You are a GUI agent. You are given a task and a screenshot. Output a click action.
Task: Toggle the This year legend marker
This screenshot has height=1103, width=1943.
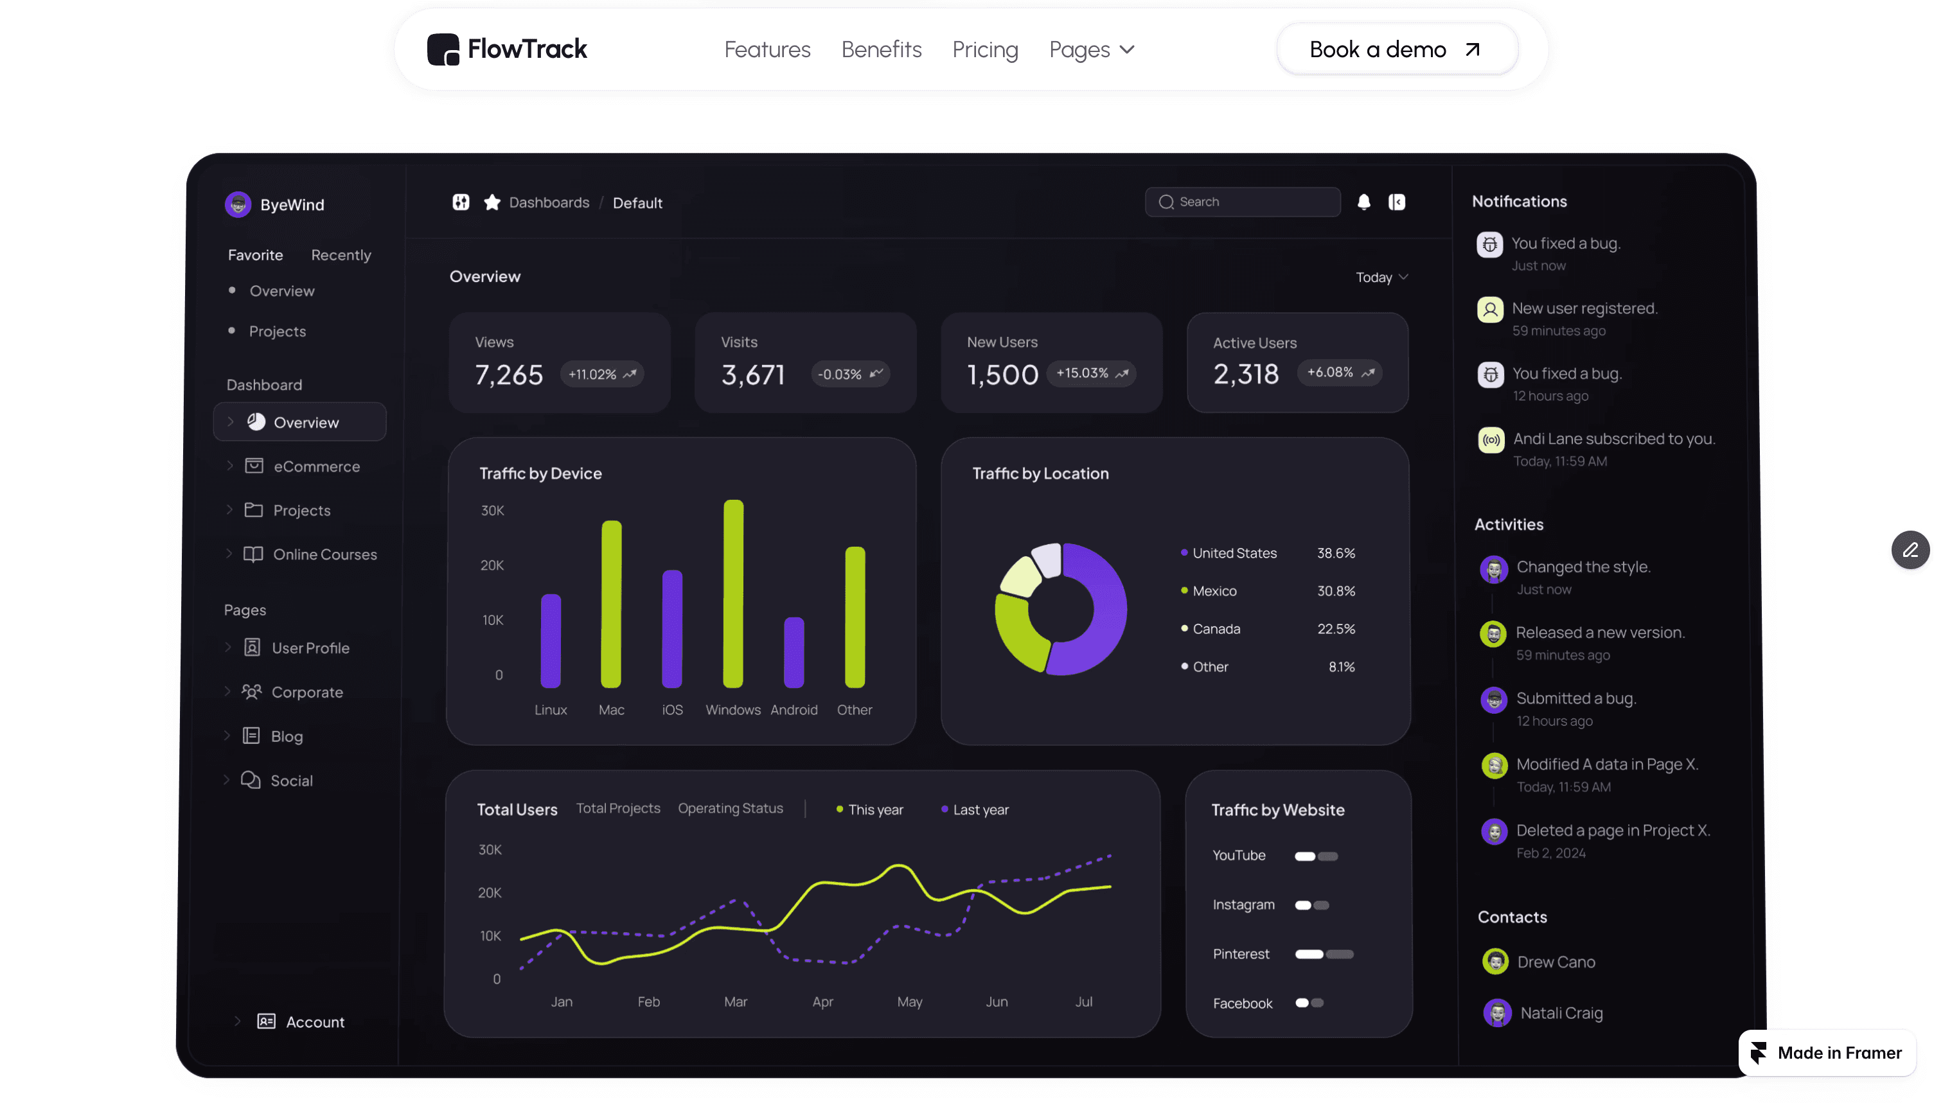click(839, 809)
